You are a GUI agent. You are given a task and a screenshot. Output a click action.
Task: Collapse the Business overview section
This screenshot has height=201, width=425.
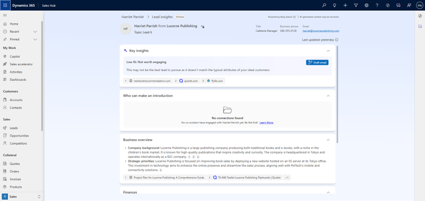(x=328, y=140)
